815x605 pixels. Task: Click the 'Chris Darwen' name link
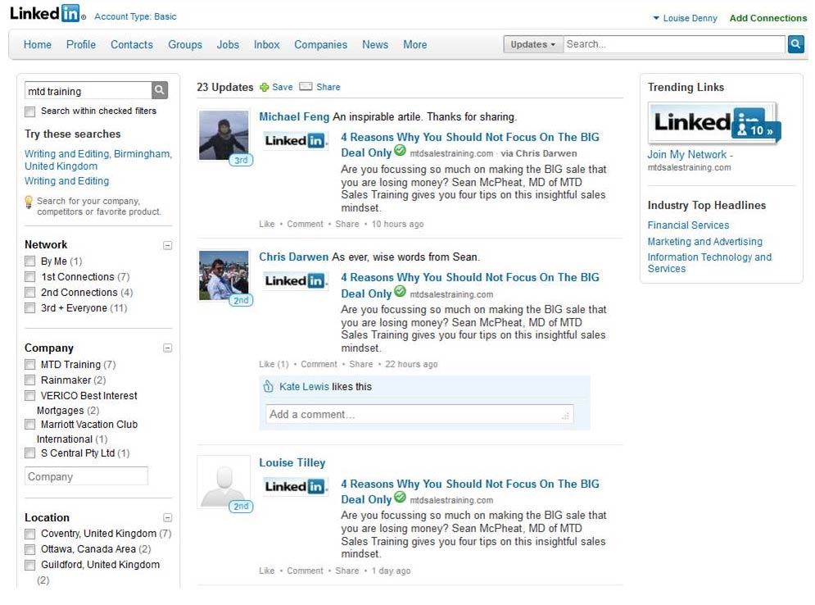pos(294,257)
